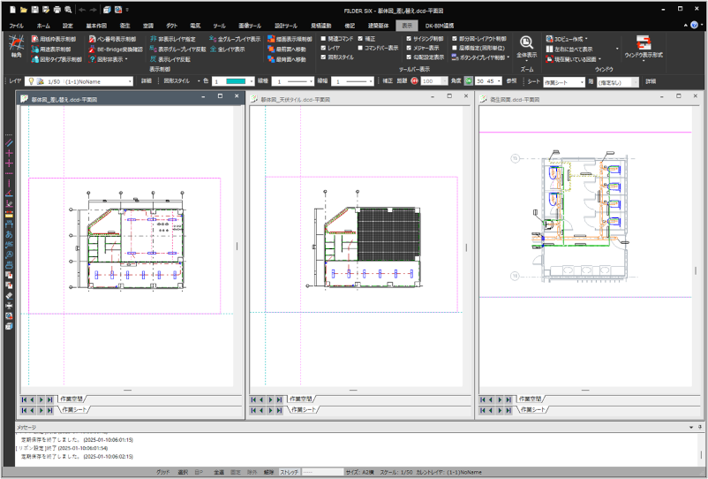708x479 pixels.
Task: Click the 最前面へ移動 icon
Action: 271,49
